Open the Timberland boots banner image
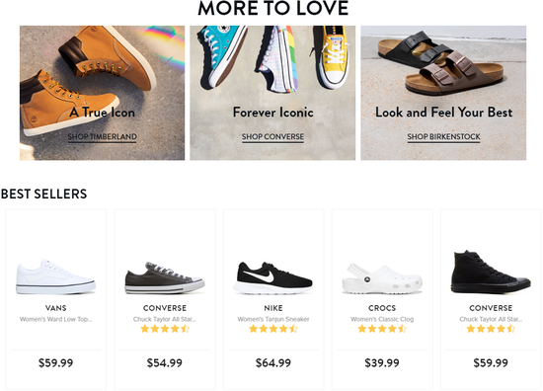 pyautogui.click(x=102, y=93)
